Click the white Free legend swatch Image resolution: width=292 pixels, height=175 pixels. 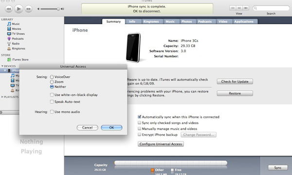[x=172, y=170]
